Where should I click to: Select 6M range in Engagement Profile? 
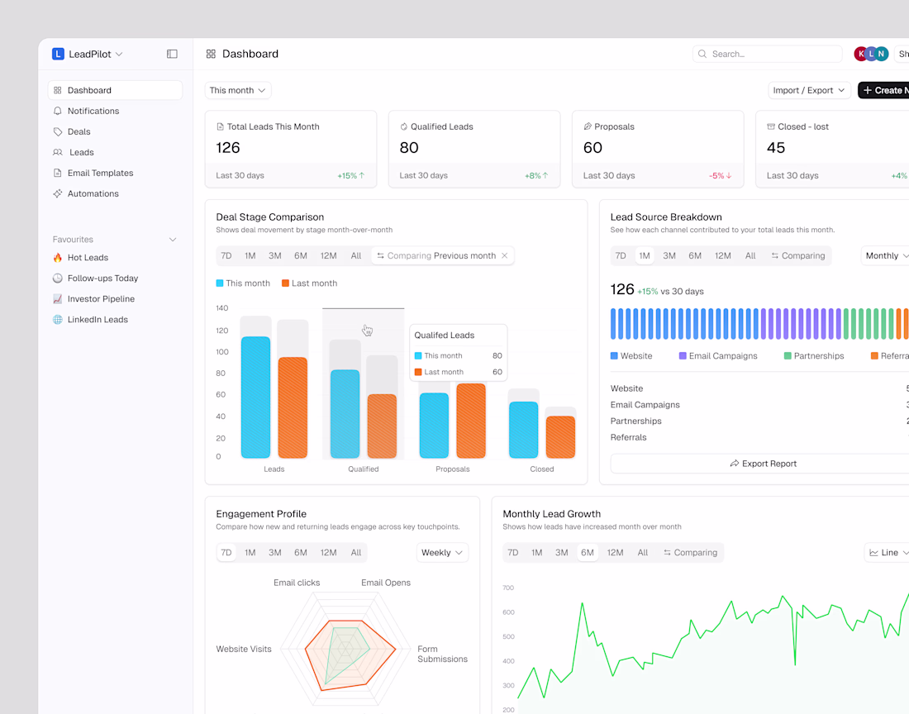pos(300,553)
